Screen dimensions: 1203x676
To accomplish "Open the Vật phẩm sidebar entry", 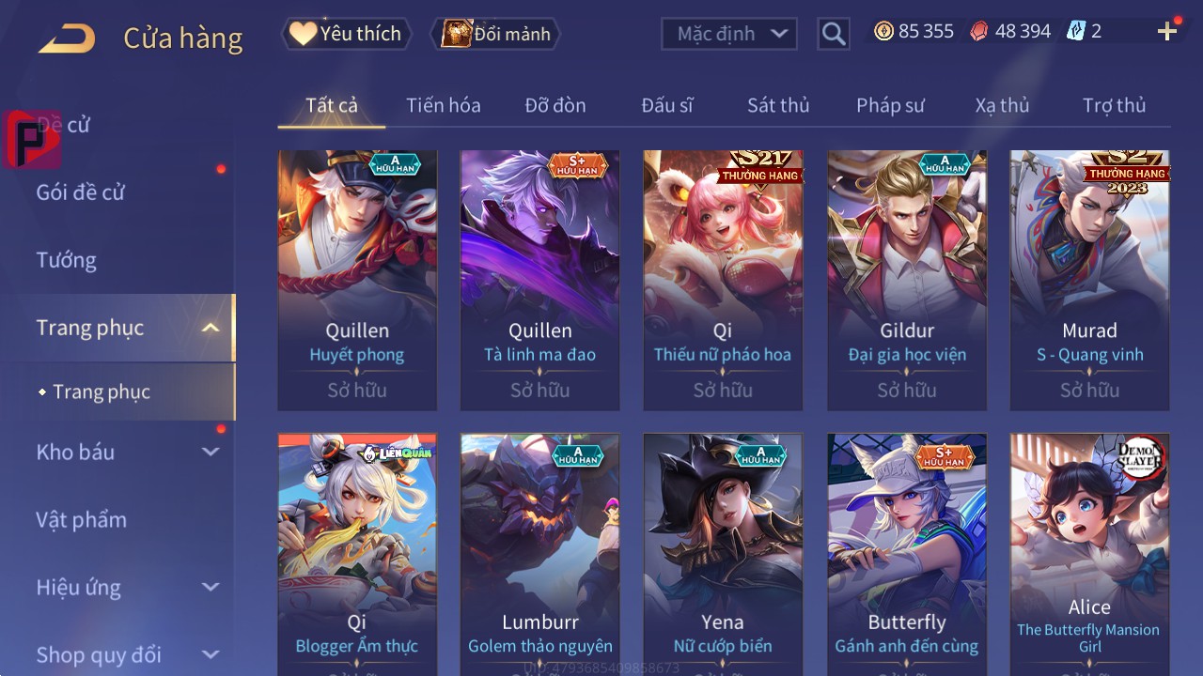I will coord(81,519).
